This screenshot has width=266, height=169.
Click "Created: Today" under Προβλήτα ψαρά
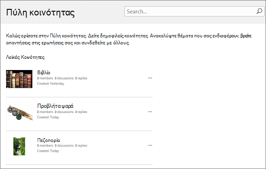click(48, 117)
